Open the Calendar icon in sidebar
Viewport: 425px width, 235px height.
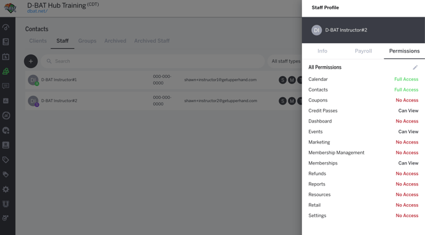click(x=6, y=57)
